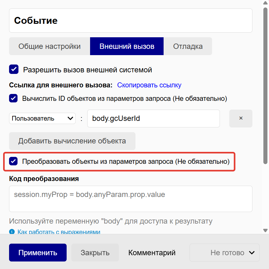This screenshot has height=269, width=269.
Task: Click the scrollbar up arrow
Action: (266, 3)
